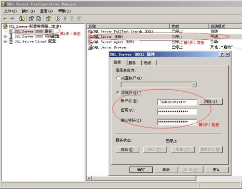Select SQL Server 2005 Services tree item
The height and width of the screenshot is (189, 242).
pyautogui.click(x=33, y=31)
